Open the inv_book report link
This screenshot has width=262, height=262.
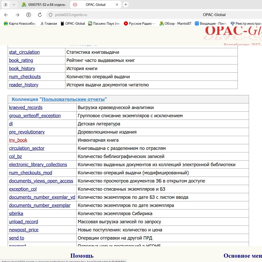(x=18, y=140)
